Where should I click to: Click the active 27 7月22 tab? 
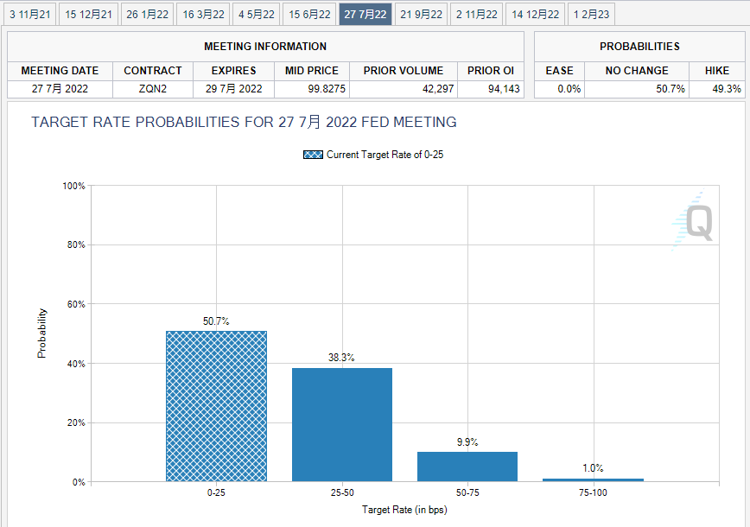tap(365, 14)
